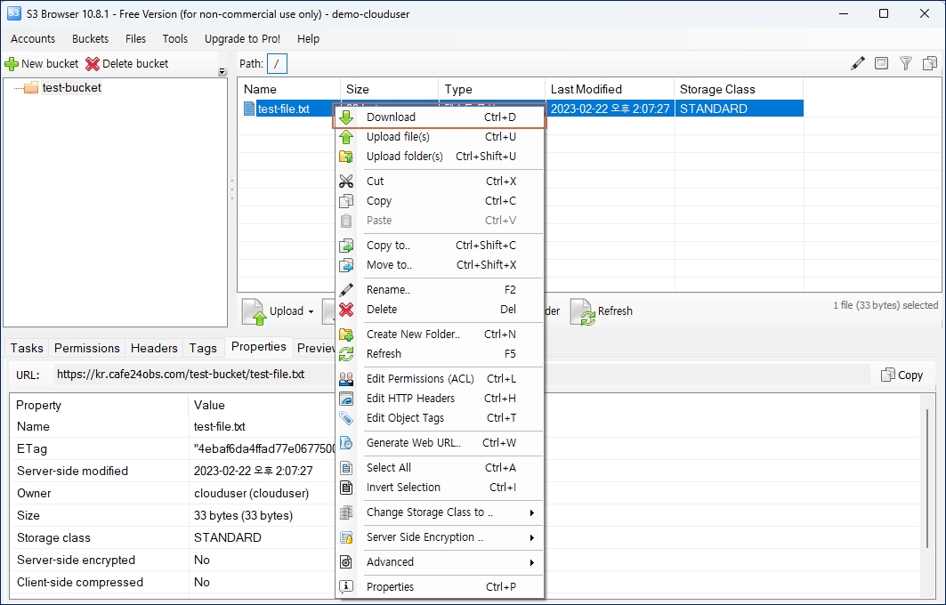Expand the Server Side Encryption submenu

click(532, 537)
